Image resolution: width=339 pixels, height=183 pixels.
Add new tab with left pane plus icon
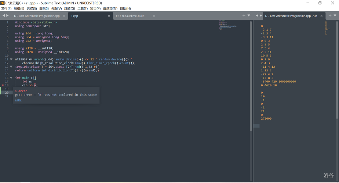tap(244, 16)
